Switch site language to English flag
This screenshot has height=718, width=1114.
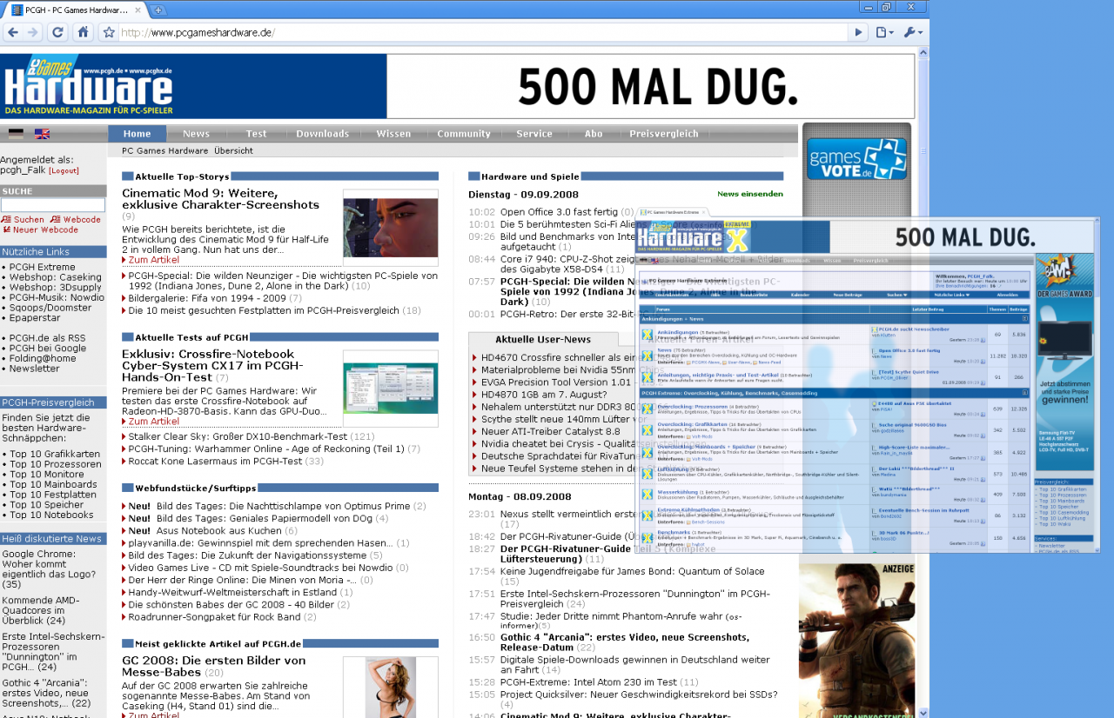pos(42,134)
